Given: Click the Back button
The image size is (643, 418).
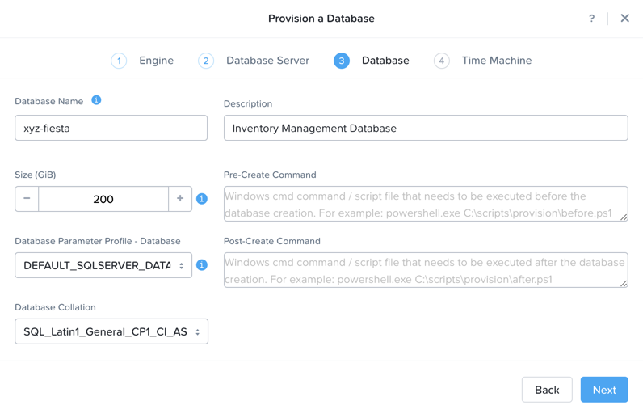Looking at the screenshot, I should 547,390.
